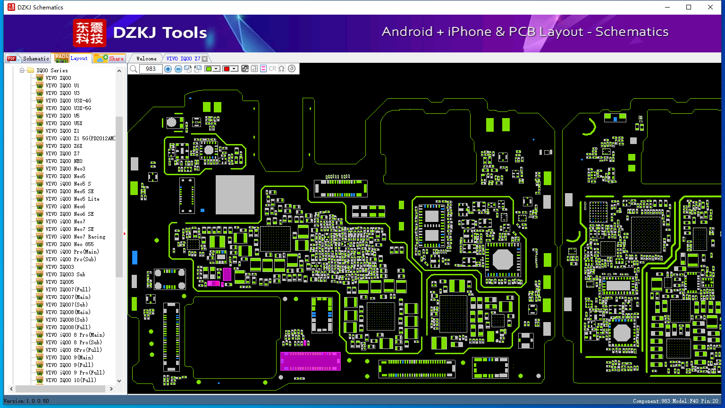This screenshot has width=725, height=408.
Task: Zoom in with the blue plus button
Action: pyautogui.click(x=168, y=69)
